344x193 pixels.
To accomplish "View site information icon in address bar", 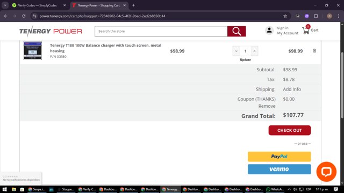I will click(x=34, y=16).
